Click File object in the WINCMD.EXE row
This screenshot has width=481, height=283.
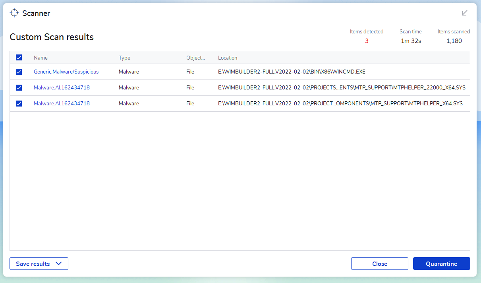coord(190,72)
